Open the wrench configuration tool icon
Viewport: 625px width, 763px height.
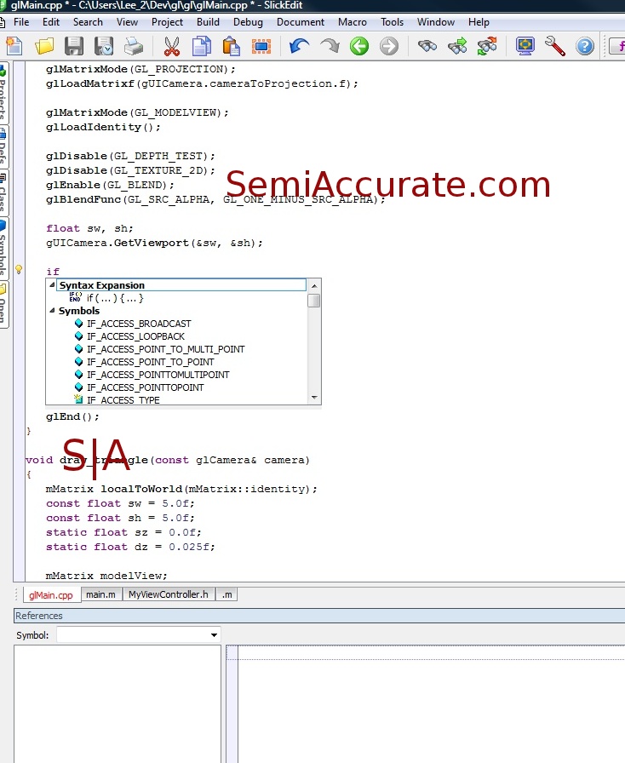pyautogui.click(x=554, y=46)
